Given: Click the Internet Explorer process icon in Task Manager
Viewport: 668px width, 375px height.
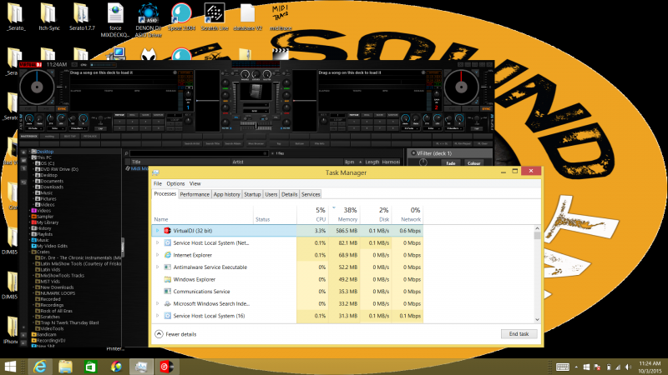Looking at the screenshot, I should pos(168,255).
